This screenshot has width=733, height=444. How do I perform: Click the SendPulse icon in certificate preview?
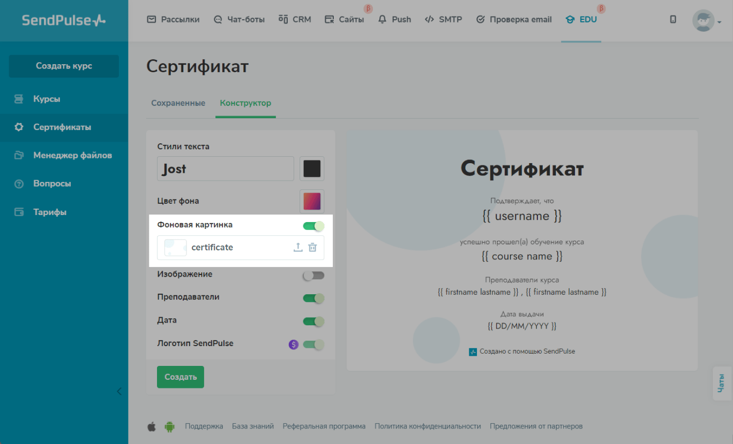point(473,351)
